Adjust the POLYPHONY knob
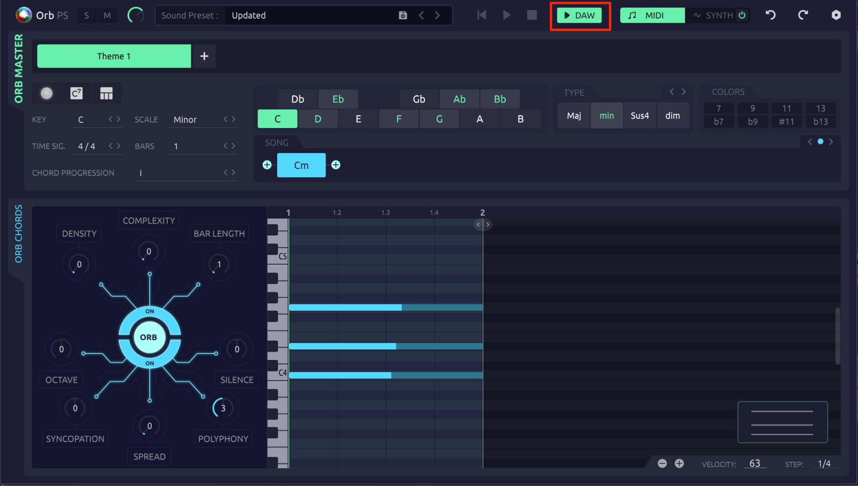Screen dimensions: 858x486 (x=223, y=408)
